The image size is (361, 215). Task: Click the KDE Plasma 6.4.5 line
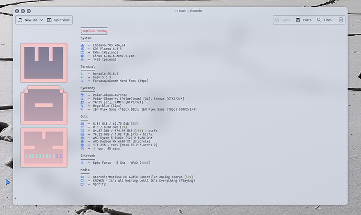[x=107, y=49]
